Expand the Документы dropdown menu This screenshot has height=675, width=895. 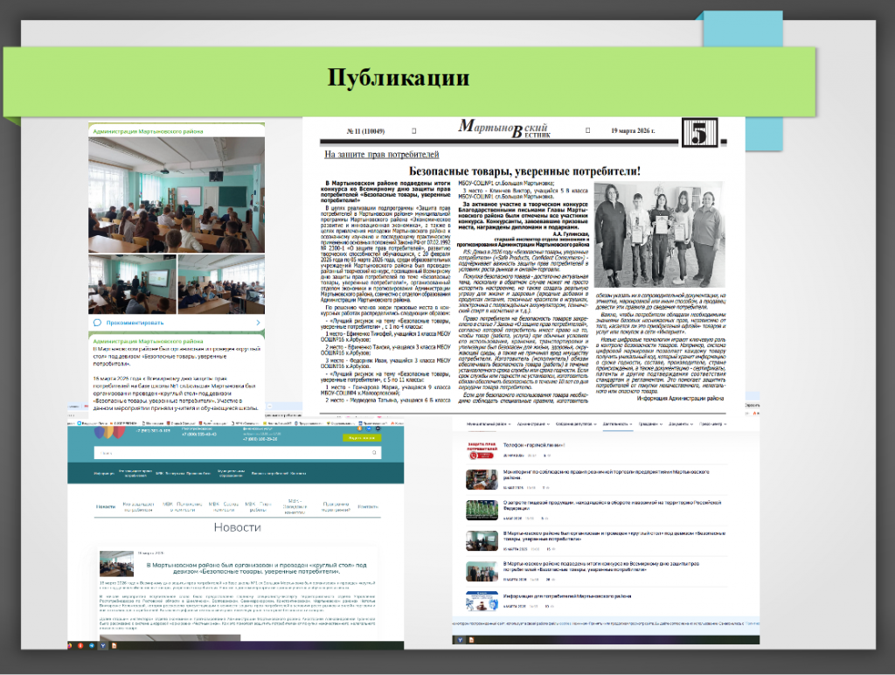tap(680, 424)
